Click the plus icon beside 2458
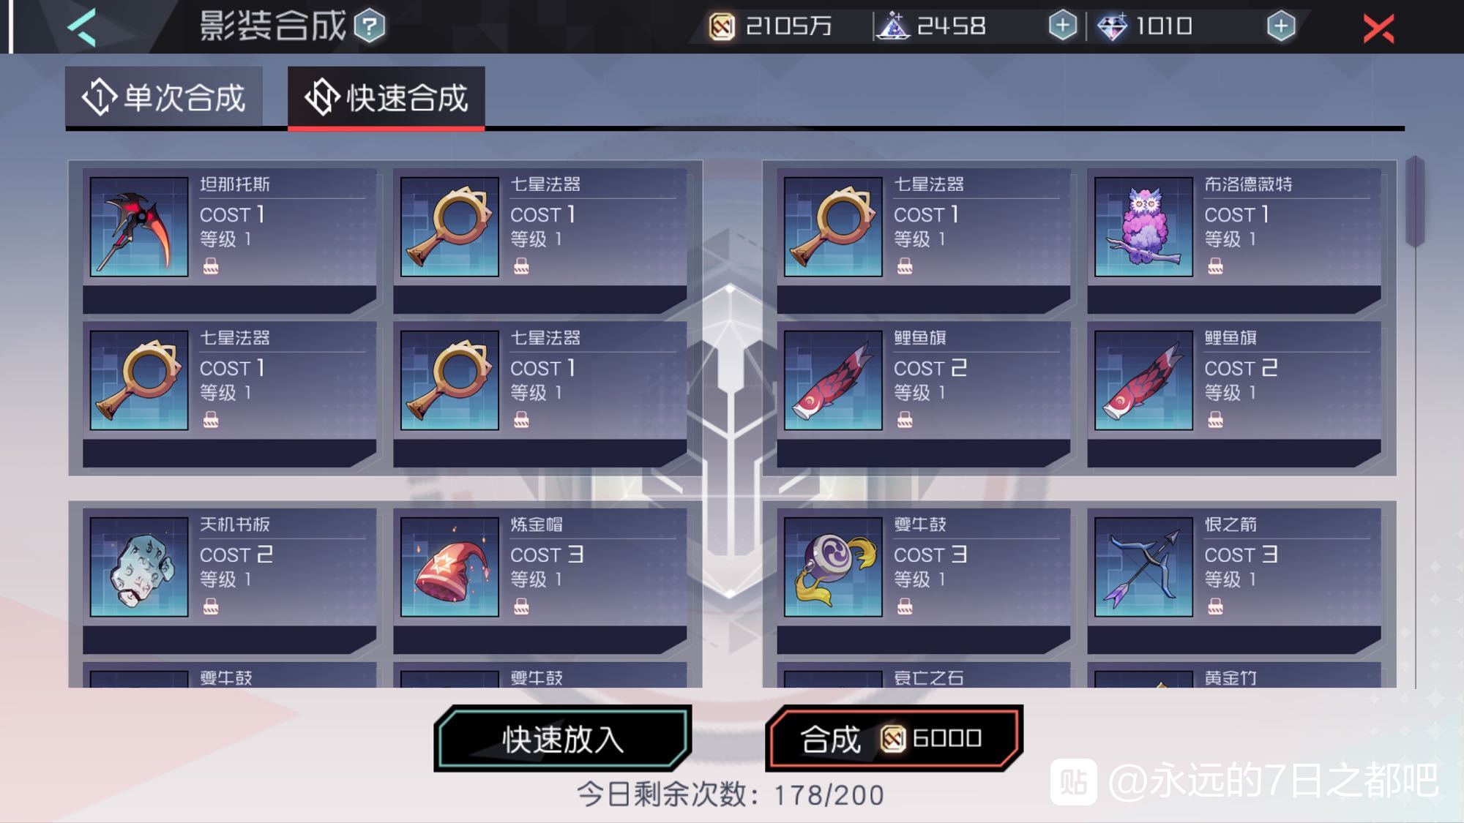 pos(1062,26)
